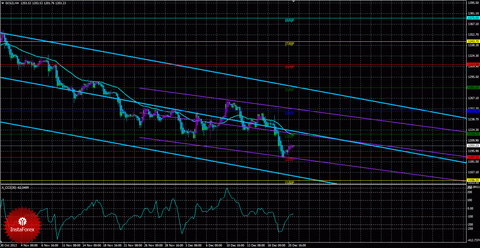The width and height of the screenshot is (480, 248).
Task: Click the 1324.30 price scale value
Action: [474, 56]
